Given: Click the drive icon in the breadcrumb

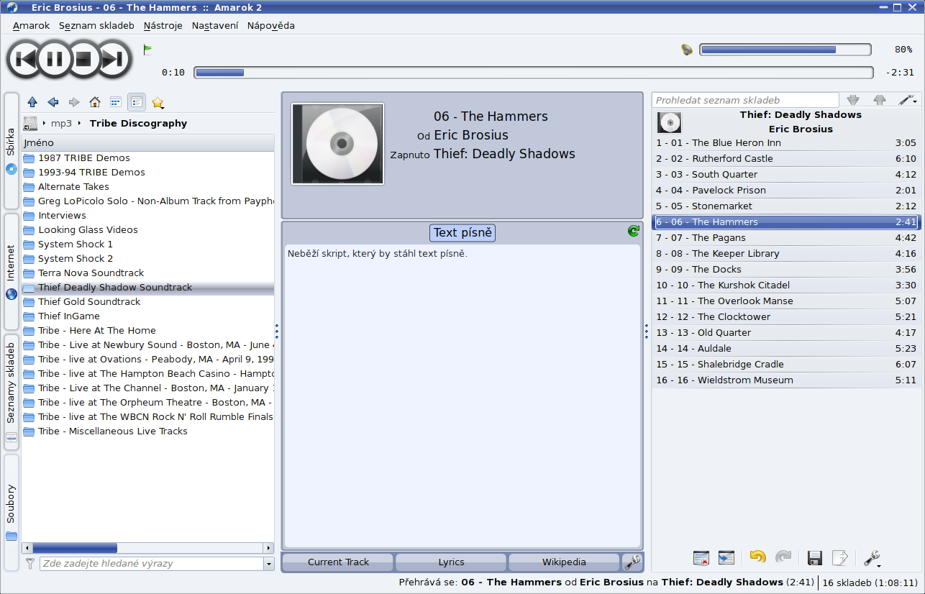Looking at the screenshot, I should click(30, 123).
